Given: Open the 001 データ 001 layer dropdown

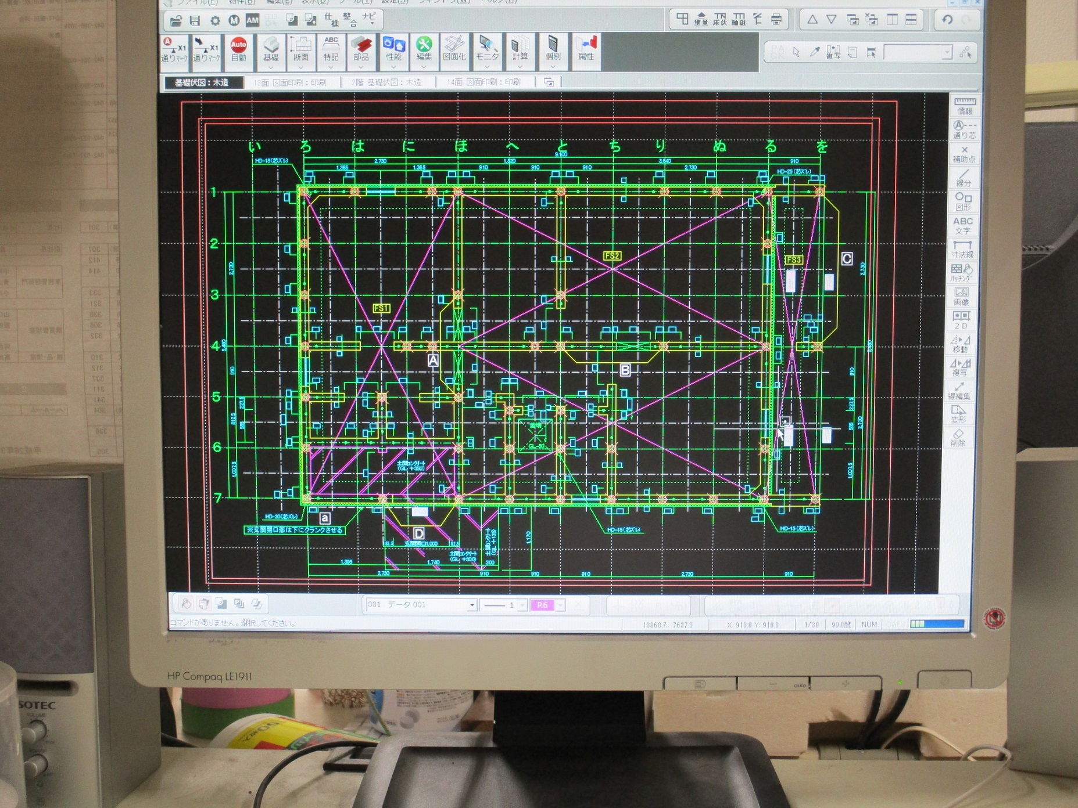Looking at the screenshot, I should click(472, 605).
